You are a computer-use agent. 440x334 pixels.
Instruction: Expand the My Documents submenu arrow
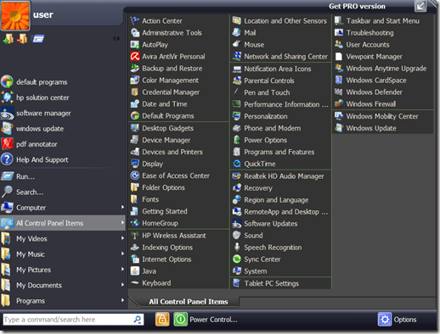click(x=122, y=285)
